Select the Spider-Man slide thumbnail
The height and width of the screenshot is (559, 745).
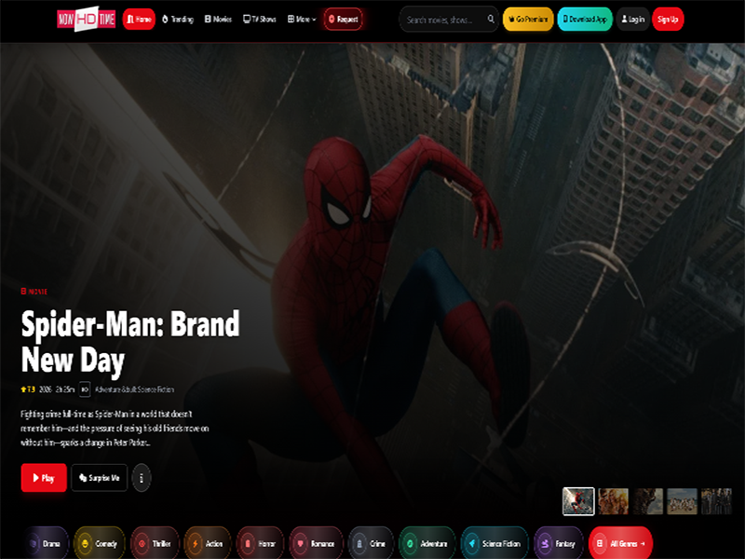[x=578, y=501]
